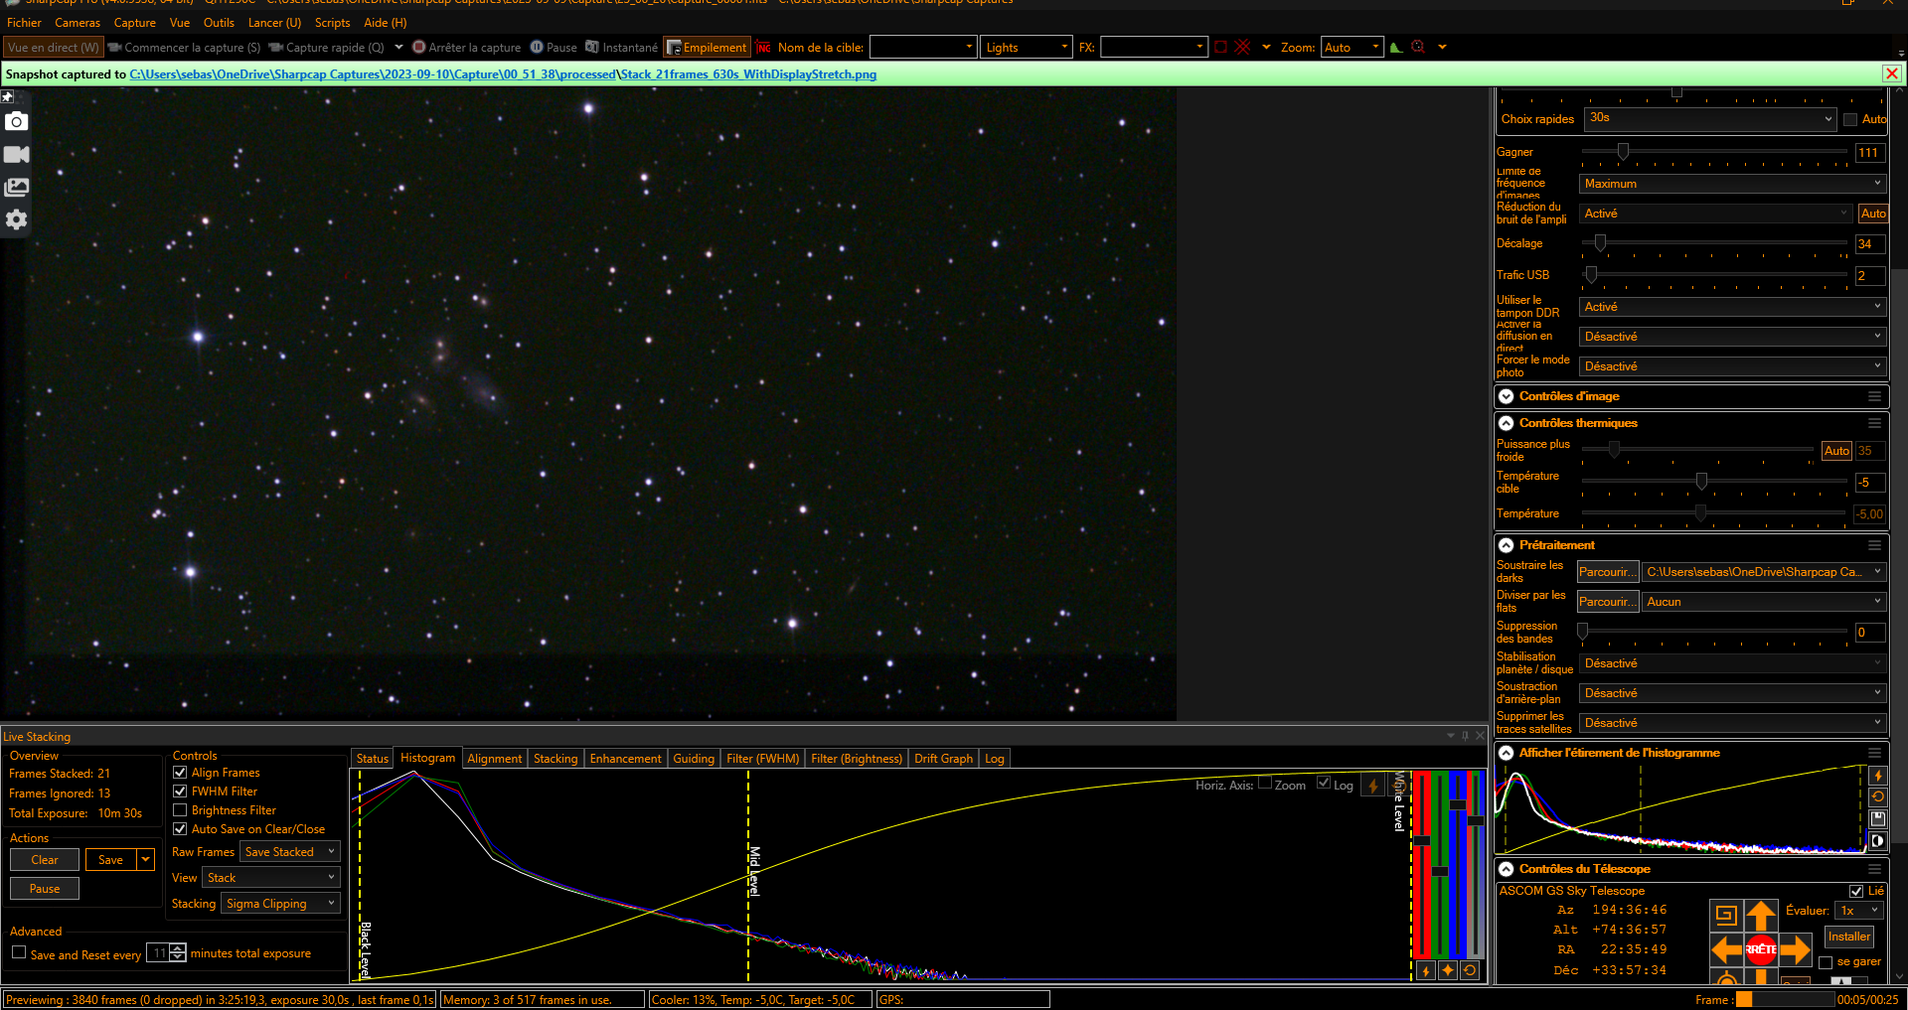The height and width of the screenshot is (1010, 1908).
Task: Click the save floppy icon in display histogram panel
Action: pyautogui.click(x=1877, y=818)
